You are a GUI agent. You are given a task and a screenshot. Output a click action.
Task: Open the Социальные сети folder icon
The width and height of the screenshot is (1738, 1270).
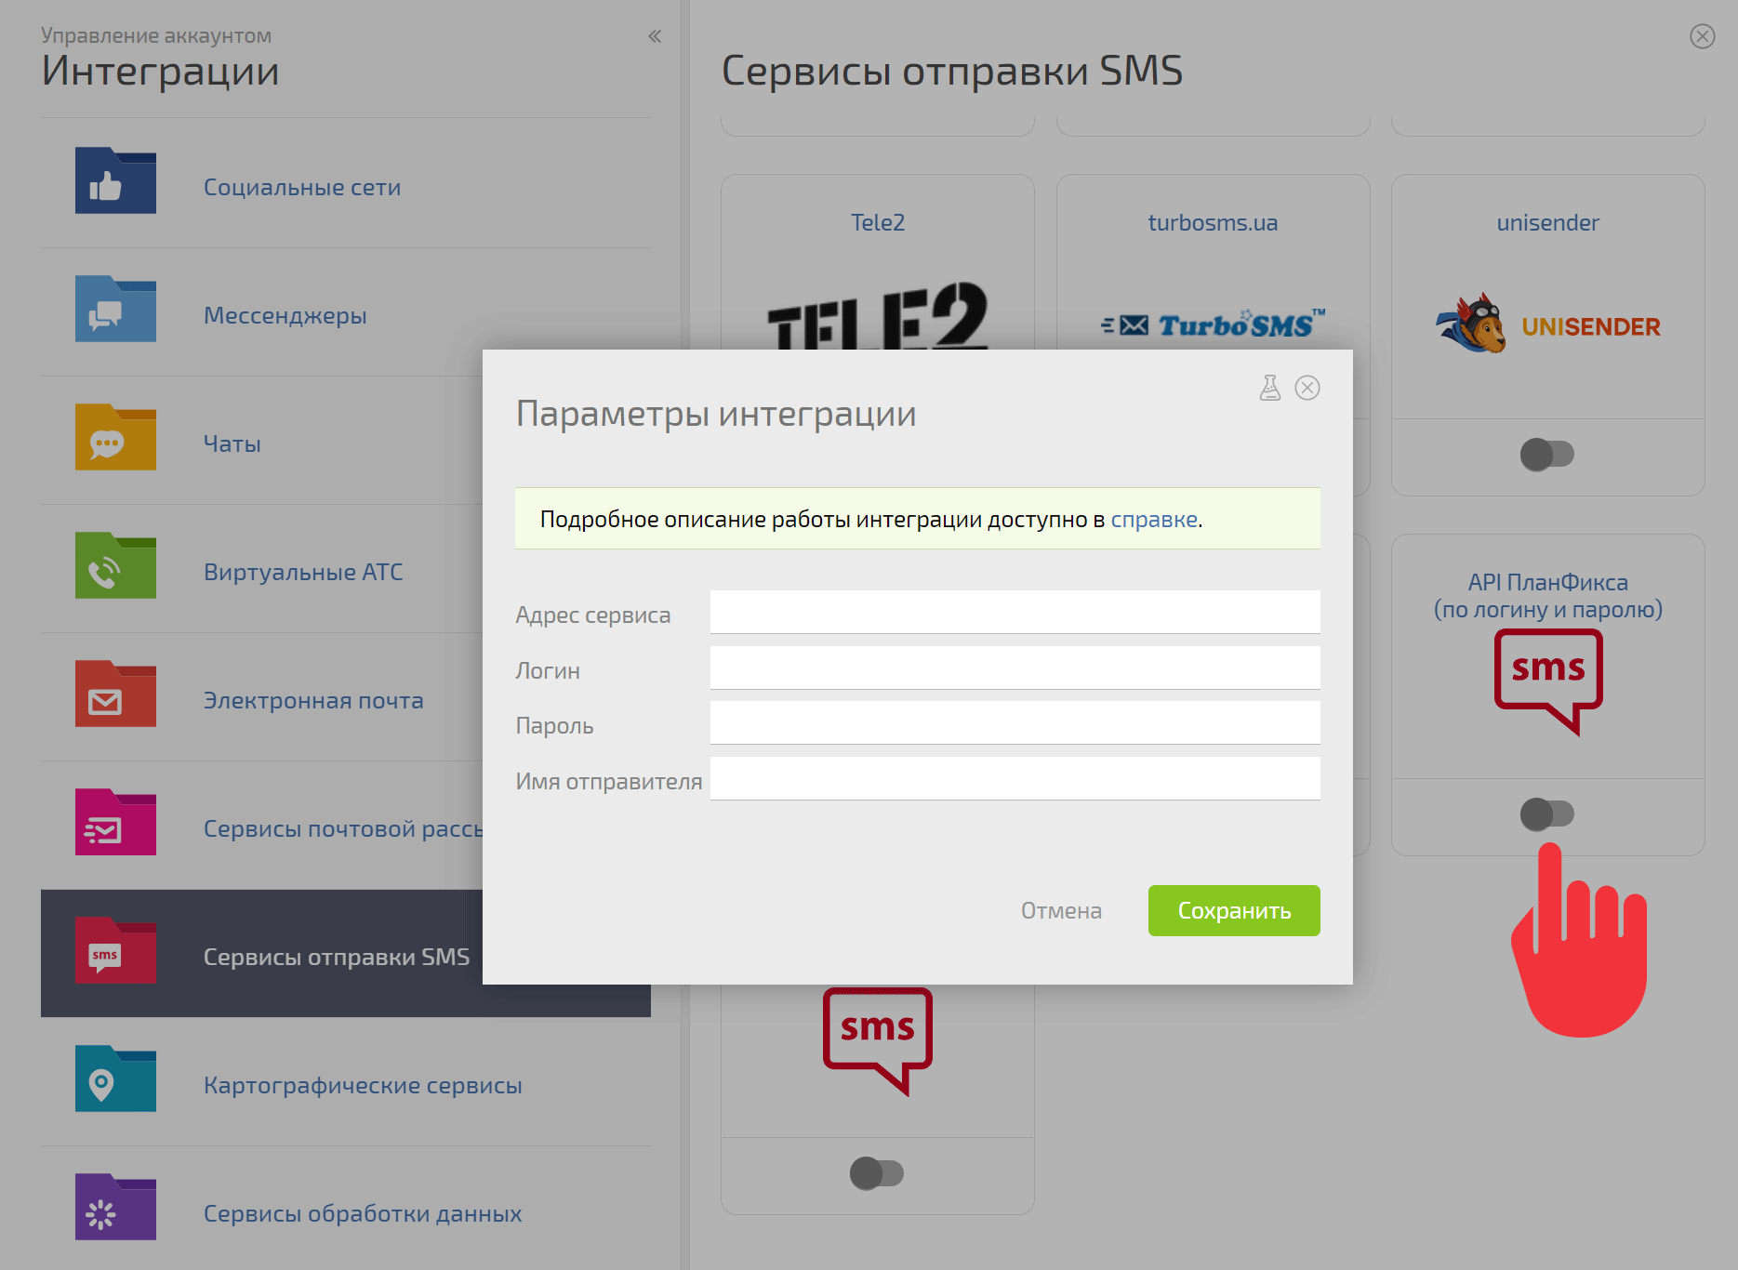pyautogui.click(x=115, y=181)
